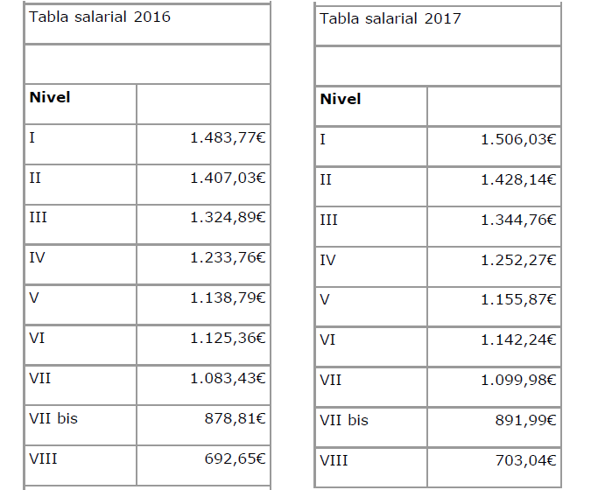This screenshot has height=490, width=605.
Task: Select the 1.142,24€ salary figure
Action: pyautogui.click(x=518, y=339)
